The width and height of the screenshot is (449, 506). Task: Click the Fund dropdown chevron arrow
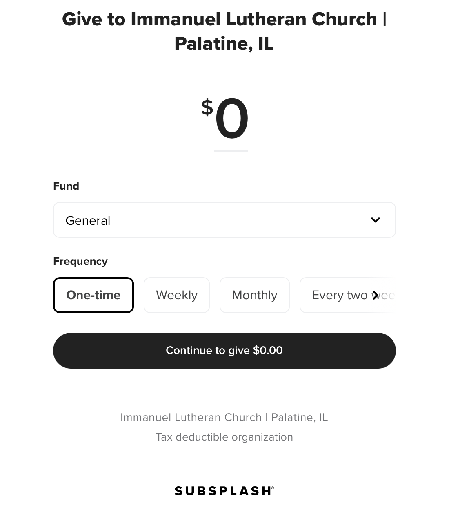click(375, 220)
